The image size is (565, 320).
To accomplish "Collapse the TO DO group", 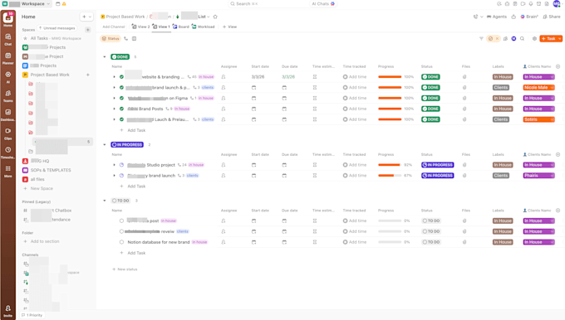I will click(105, 201).
